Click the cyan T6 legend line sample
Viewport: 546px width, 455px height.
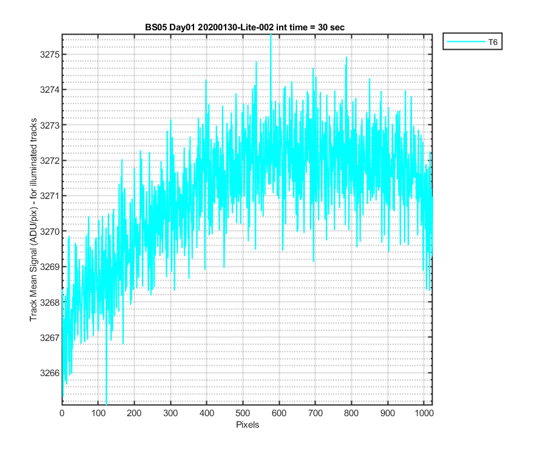click(x=466, y=42)
